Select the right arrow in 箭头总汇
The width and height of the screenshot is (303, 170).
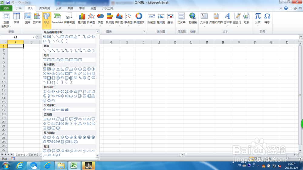point(45,91)
